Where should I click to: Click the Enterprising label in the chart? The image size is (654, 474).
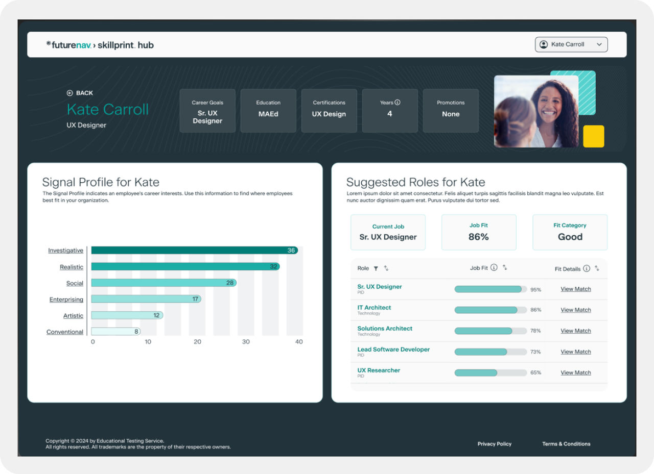tap(66, 300)
